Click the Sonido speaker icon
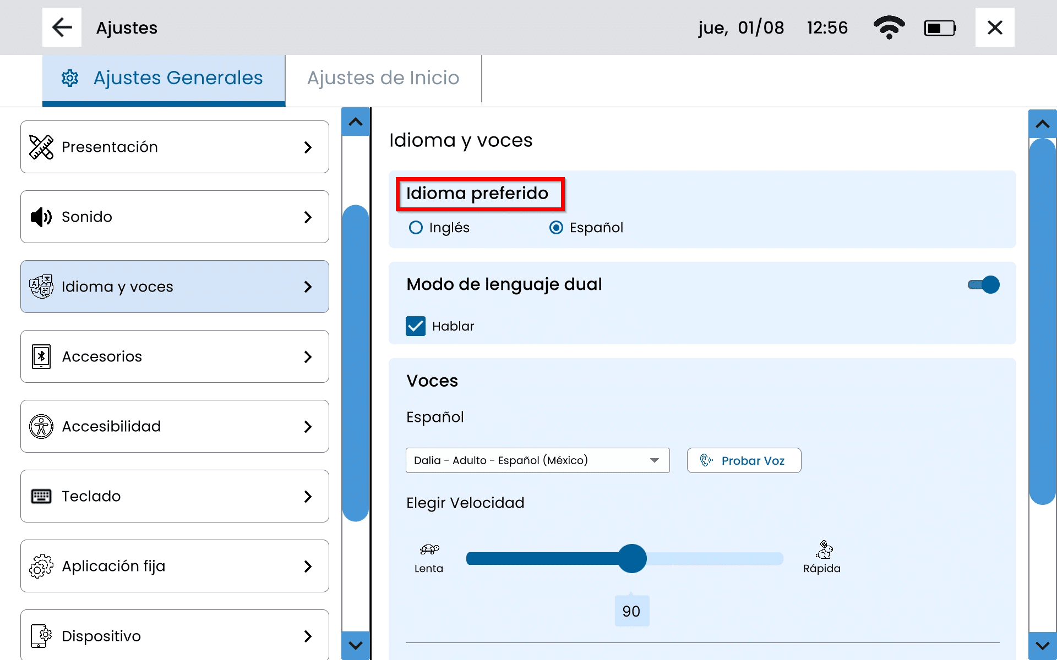Viewport: 1057px width, 660px height. [41, 217]
